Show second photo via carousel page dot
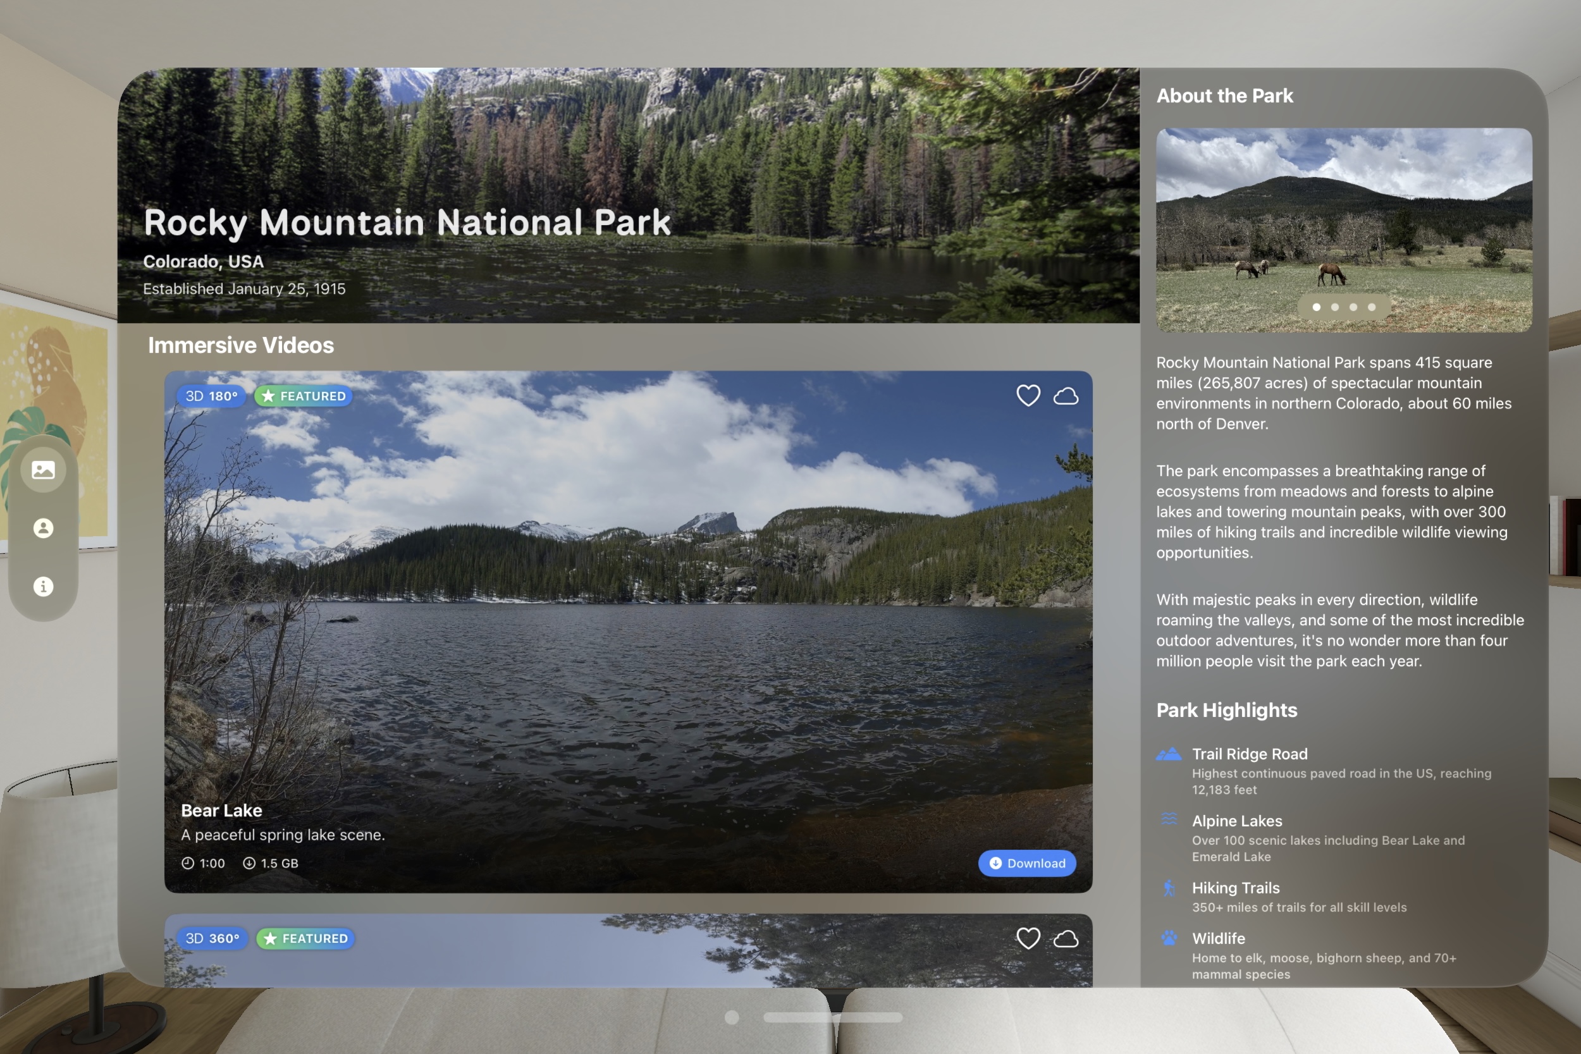This screenshot has height=1054, width=1581. coord(1335,307)
